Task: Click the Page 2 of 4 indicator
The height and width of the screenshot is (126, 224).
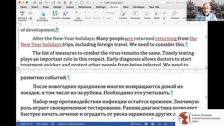Action: [x=26, y=124]
